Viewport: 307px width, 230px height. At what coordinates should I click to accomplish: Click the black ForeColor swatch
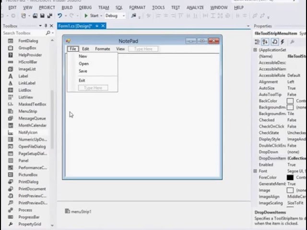290,177
